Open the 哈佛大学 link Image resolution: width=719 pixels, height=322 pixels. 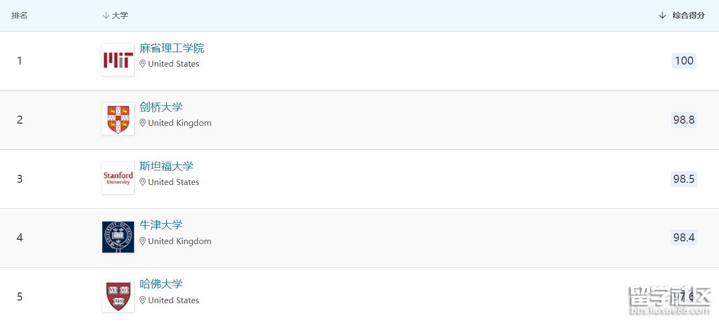pos(161,284)
